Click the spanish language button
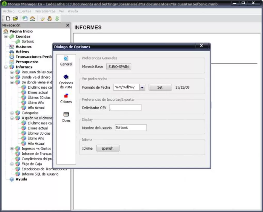The height and width of the screenshot is (212, 263). pyautogui.click(x=108, y=148)
